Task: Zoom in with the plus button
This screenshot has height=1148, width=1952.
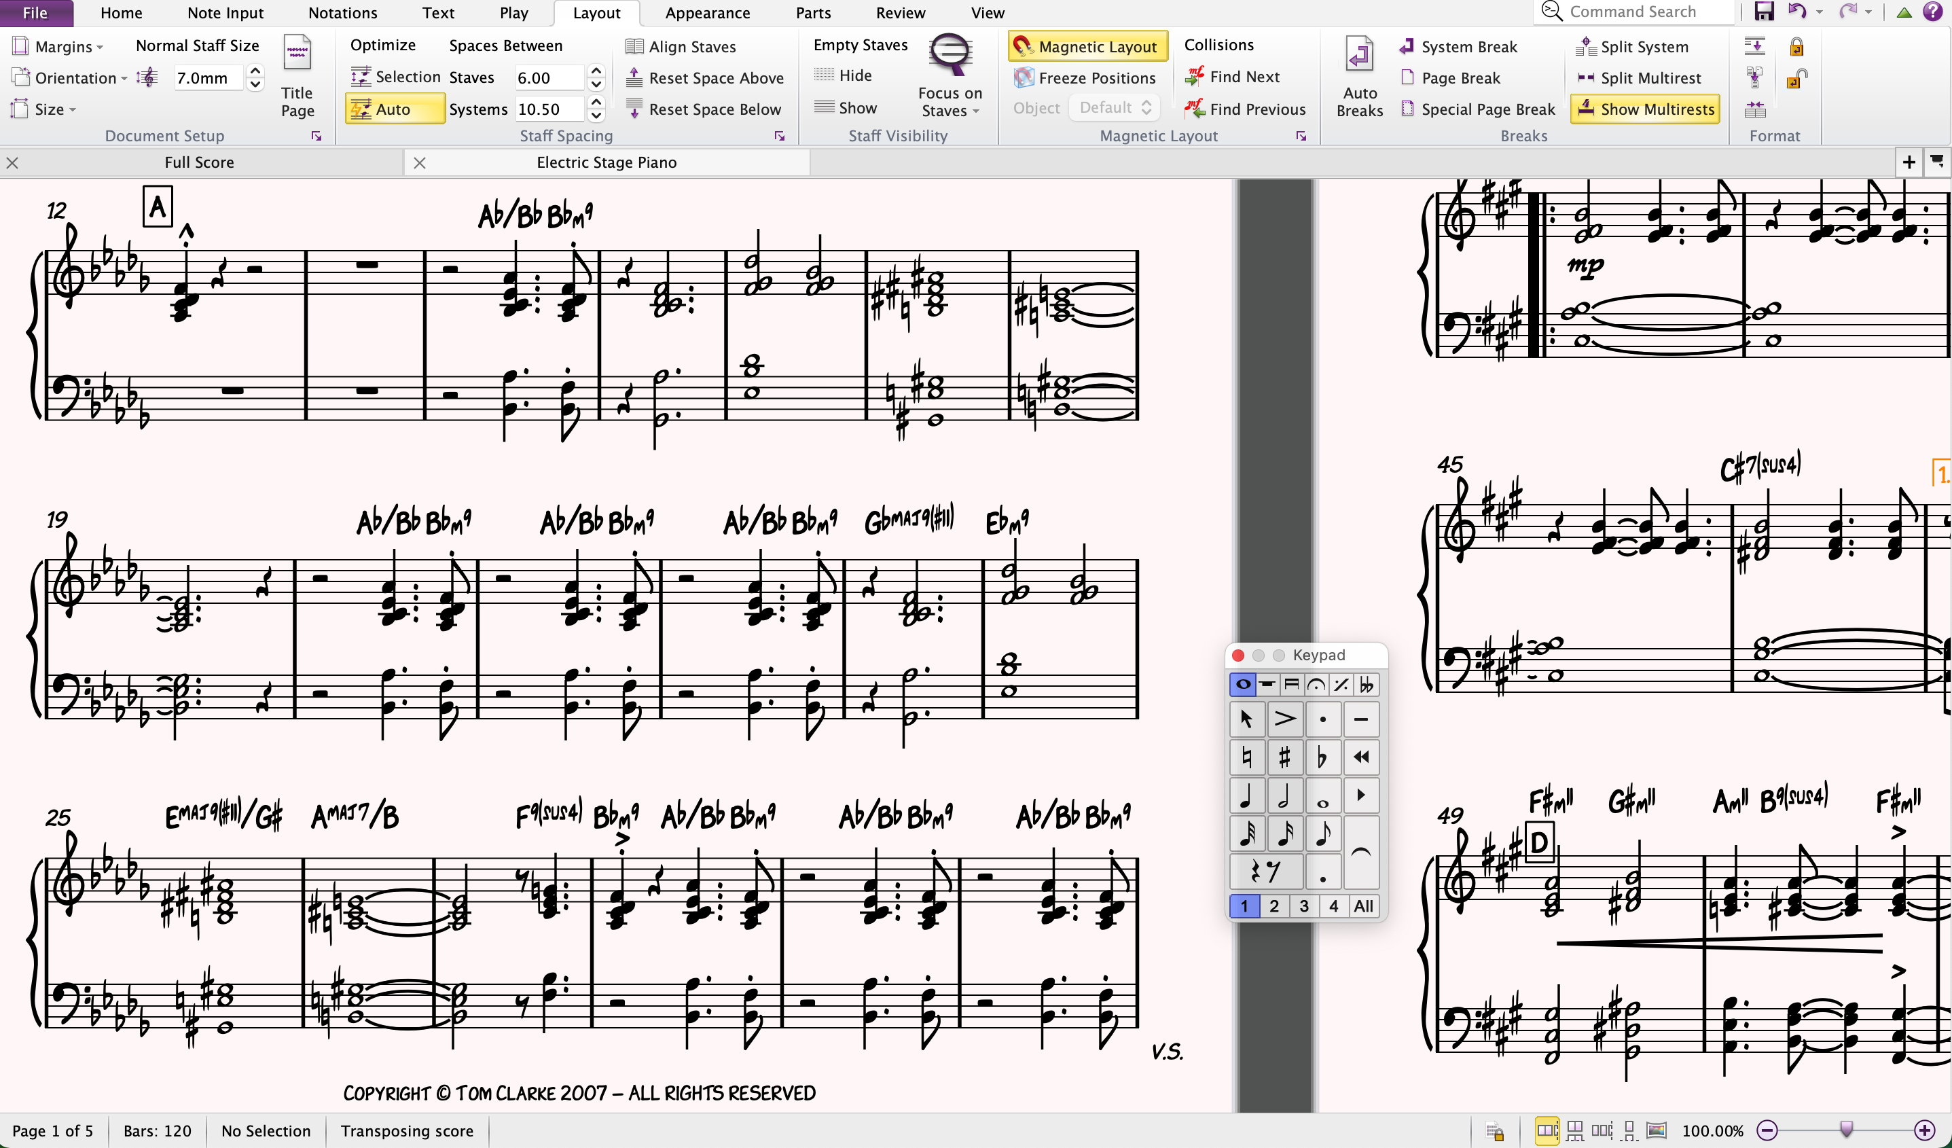Action: (1924, 1131)
